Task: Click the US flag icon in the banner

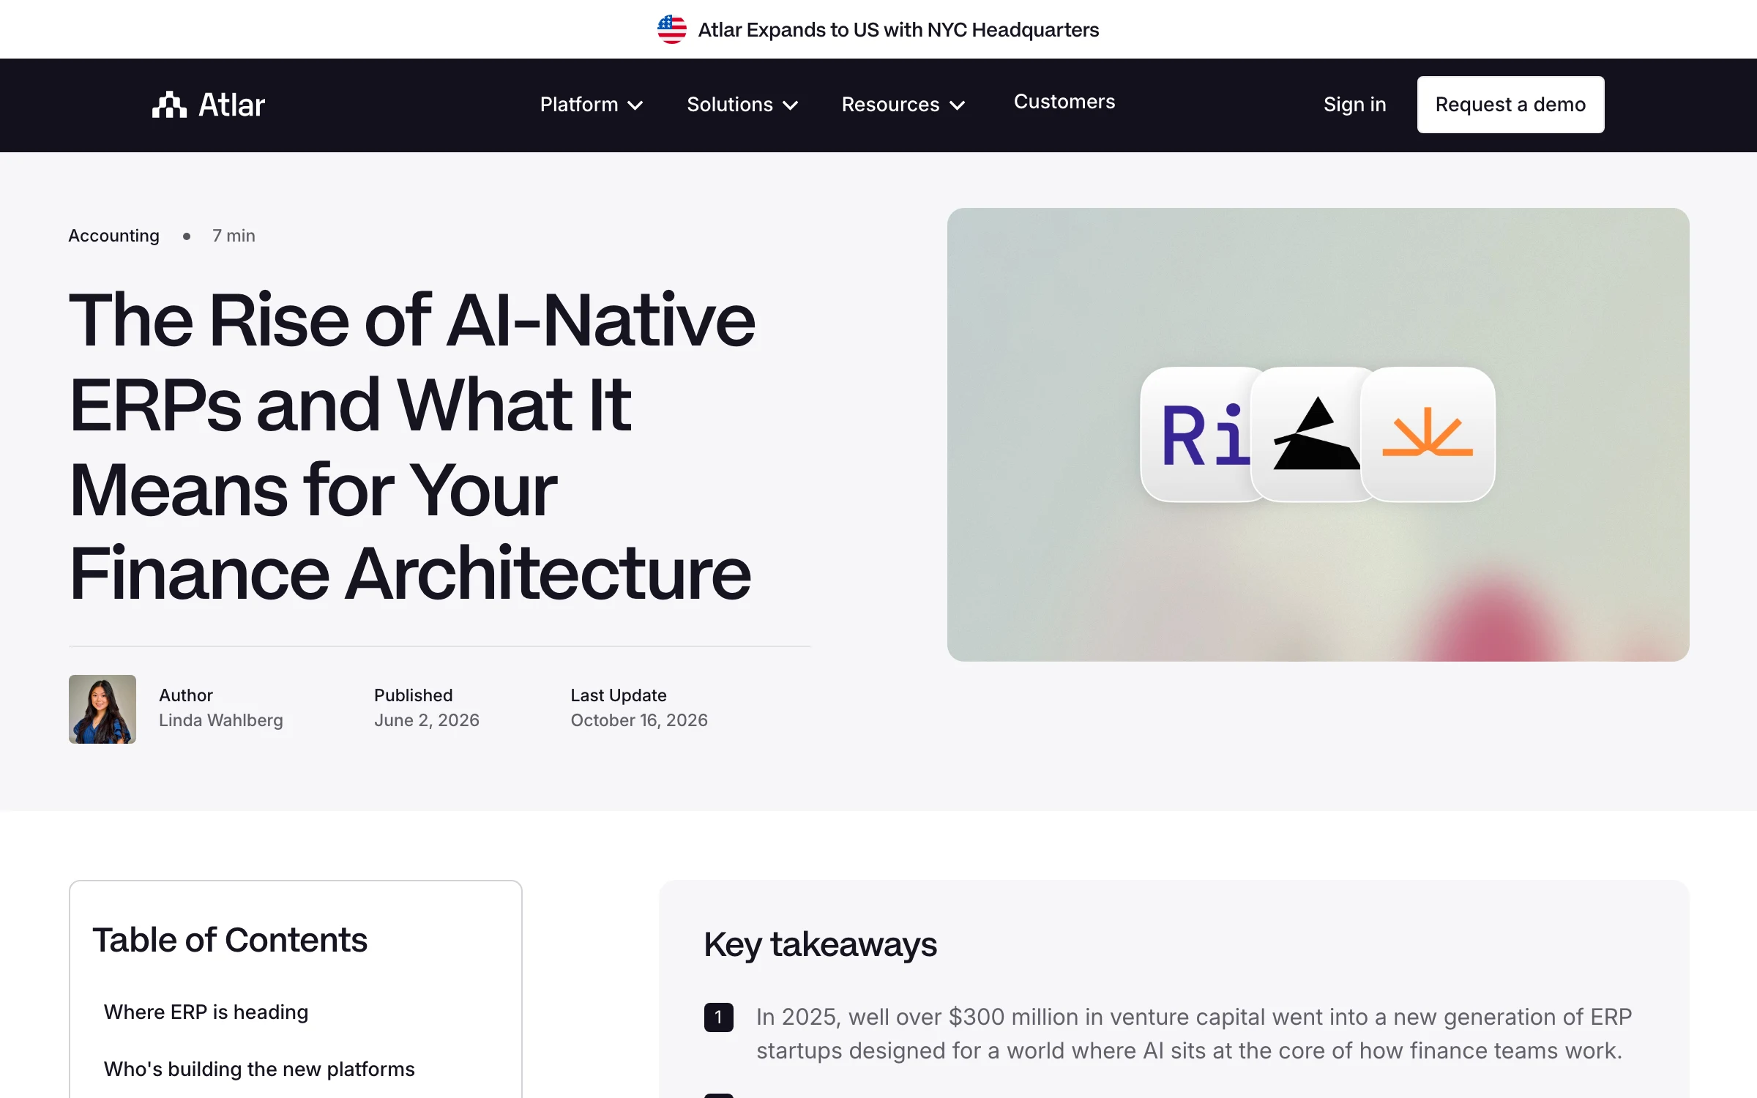Action: (671, 29)
